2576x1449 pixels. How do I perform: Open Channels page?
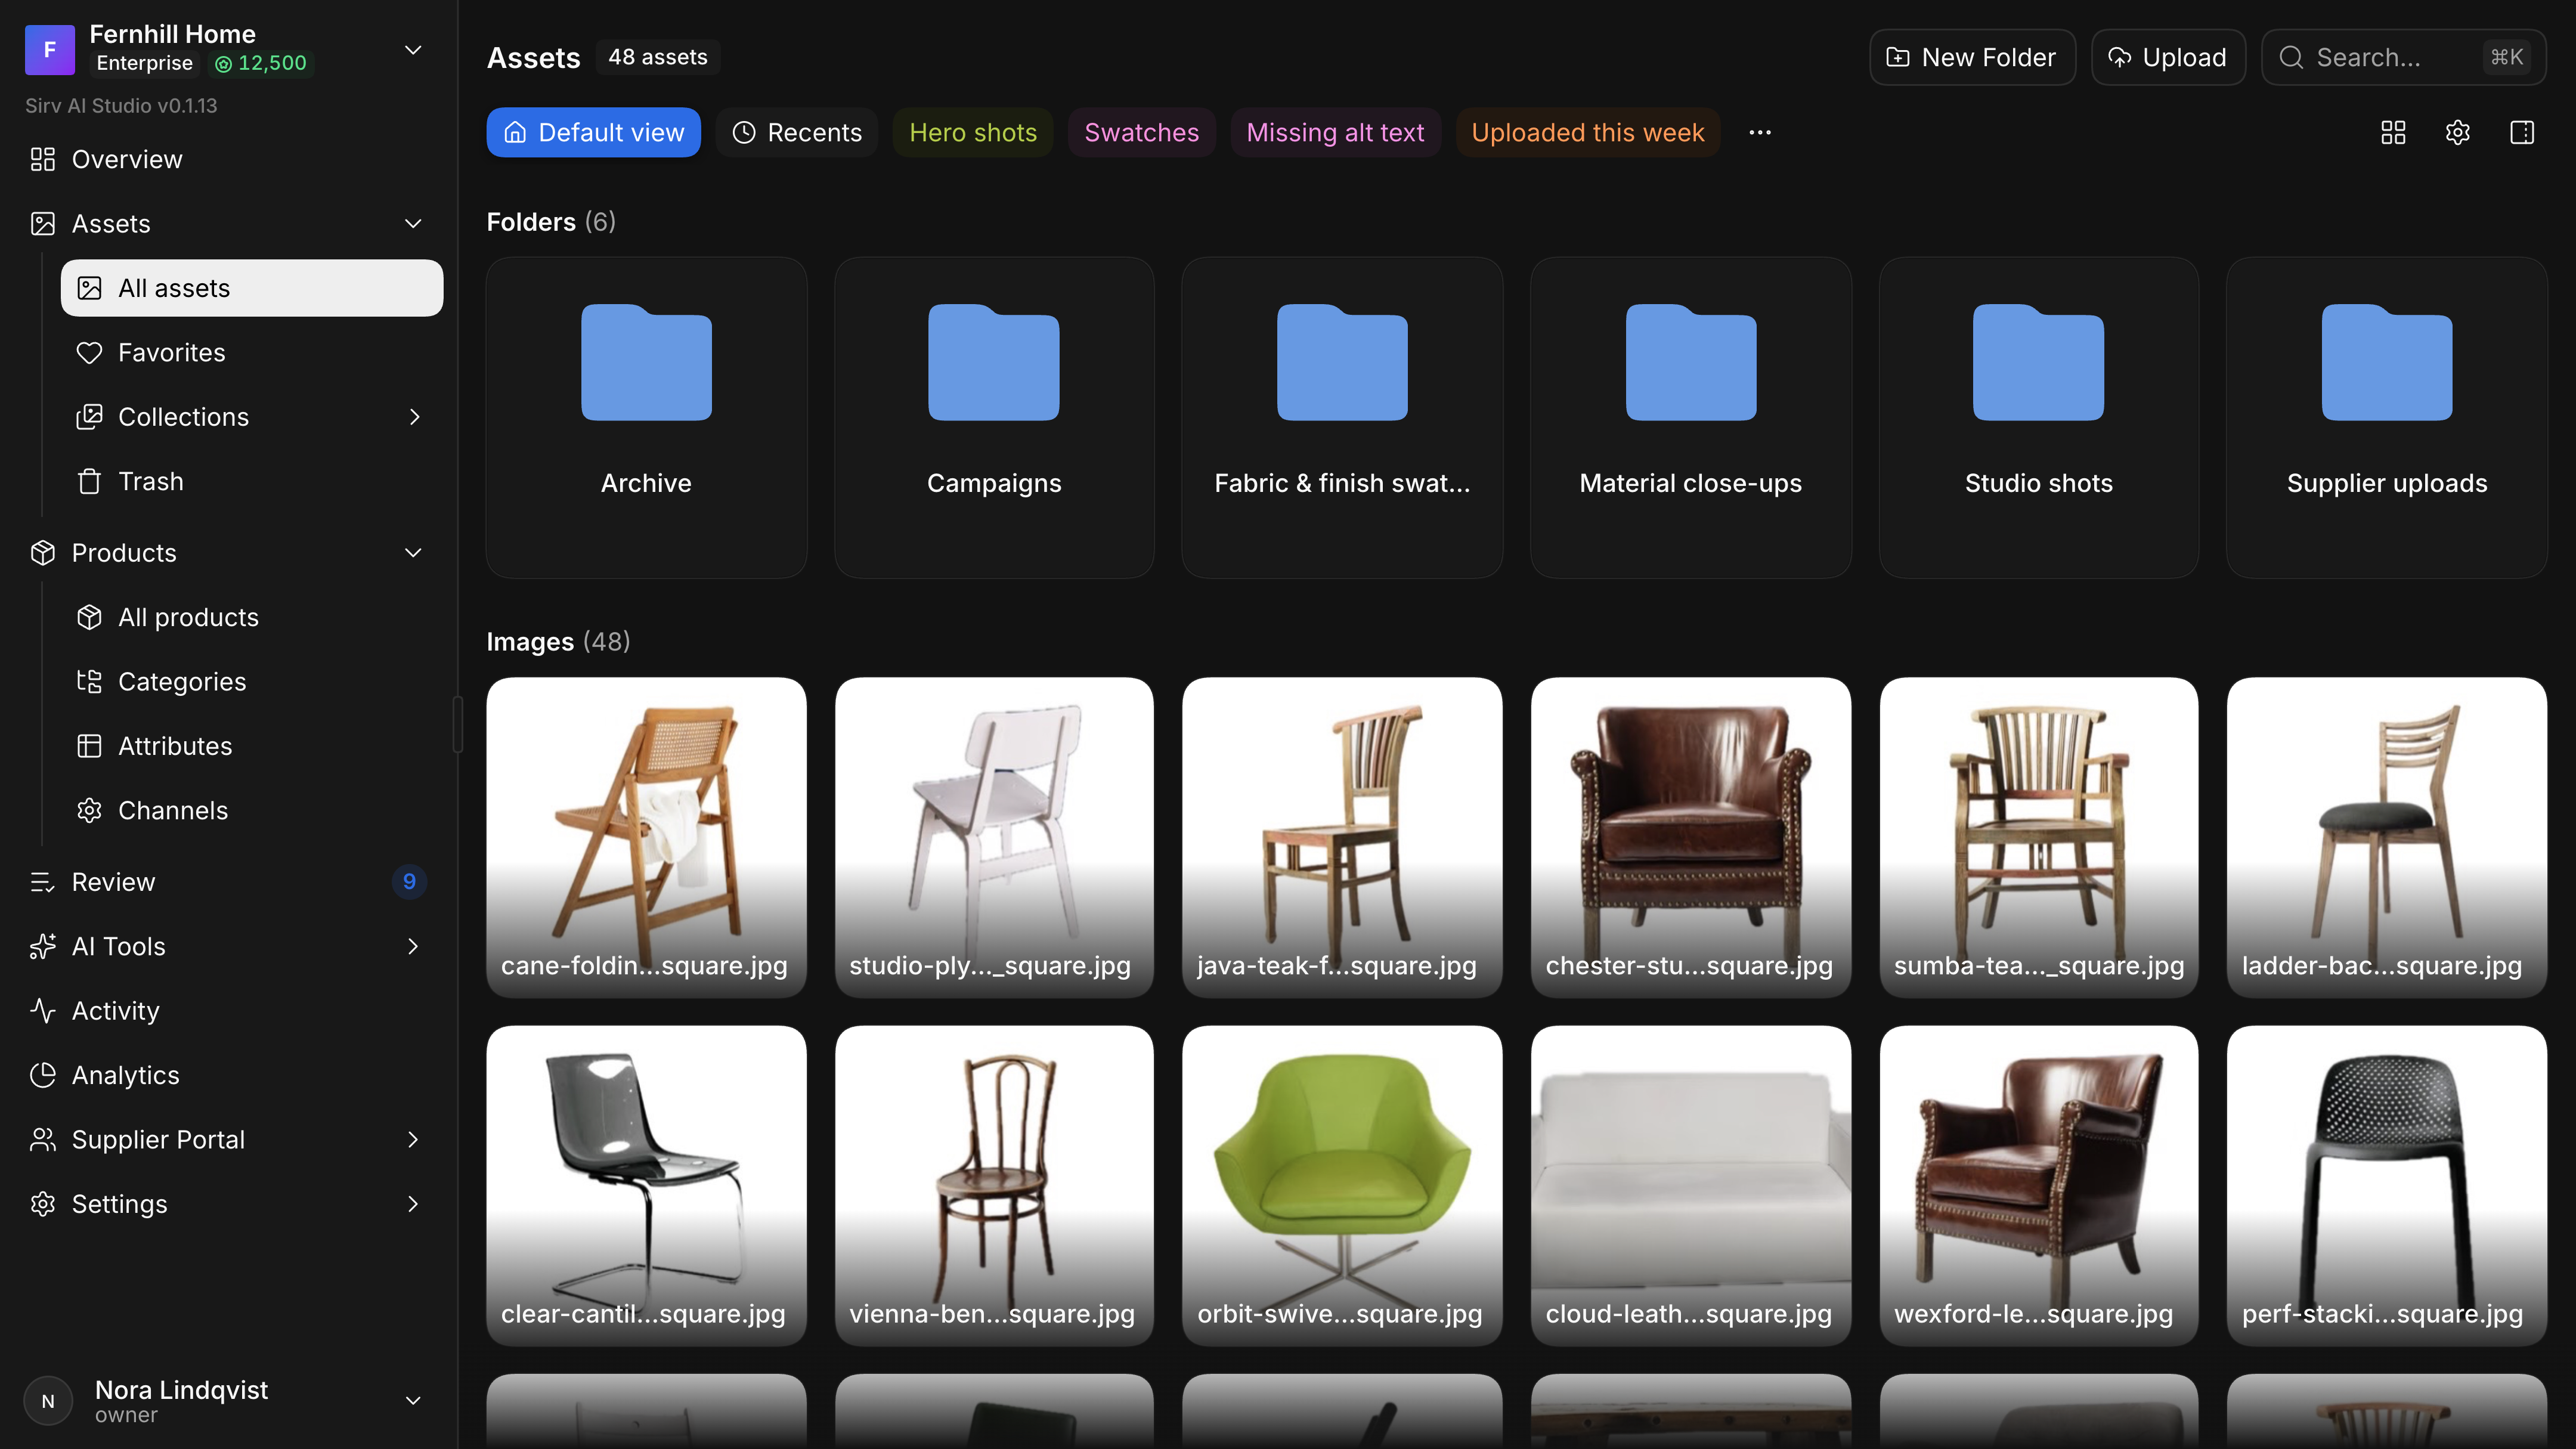[x=252, y=810]
